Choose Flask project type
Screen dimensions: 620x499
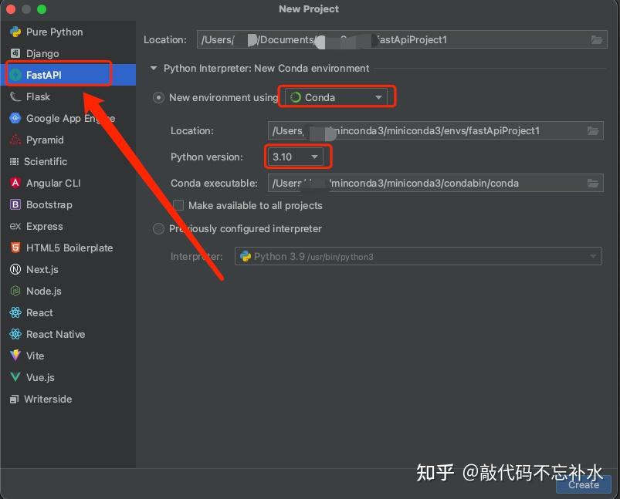pyautogui.click(x=68, y=97)
